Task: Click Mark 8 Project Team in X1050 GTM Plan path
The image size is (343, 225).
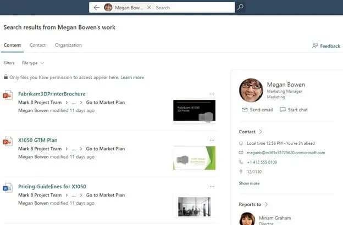Action: (40, 149)
